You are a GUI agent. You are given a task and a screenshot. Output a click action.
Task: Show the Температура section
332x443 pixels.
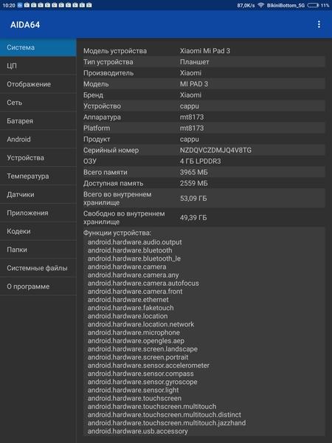38,176
